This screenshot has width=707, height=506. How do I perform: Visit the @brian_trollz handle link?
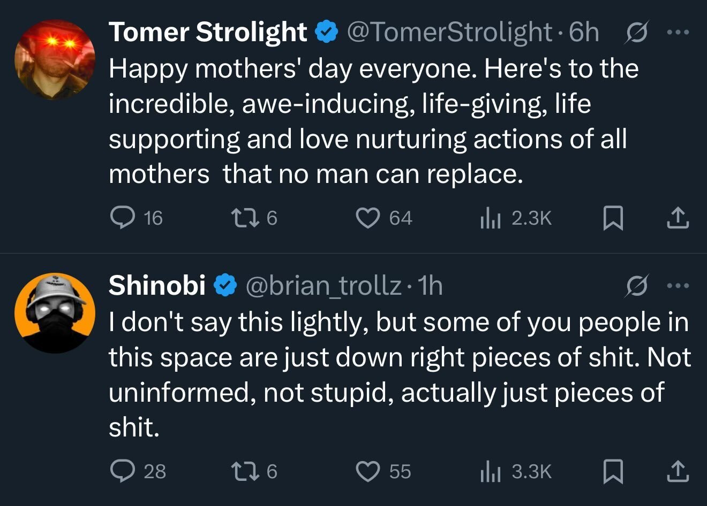[323, 286]
